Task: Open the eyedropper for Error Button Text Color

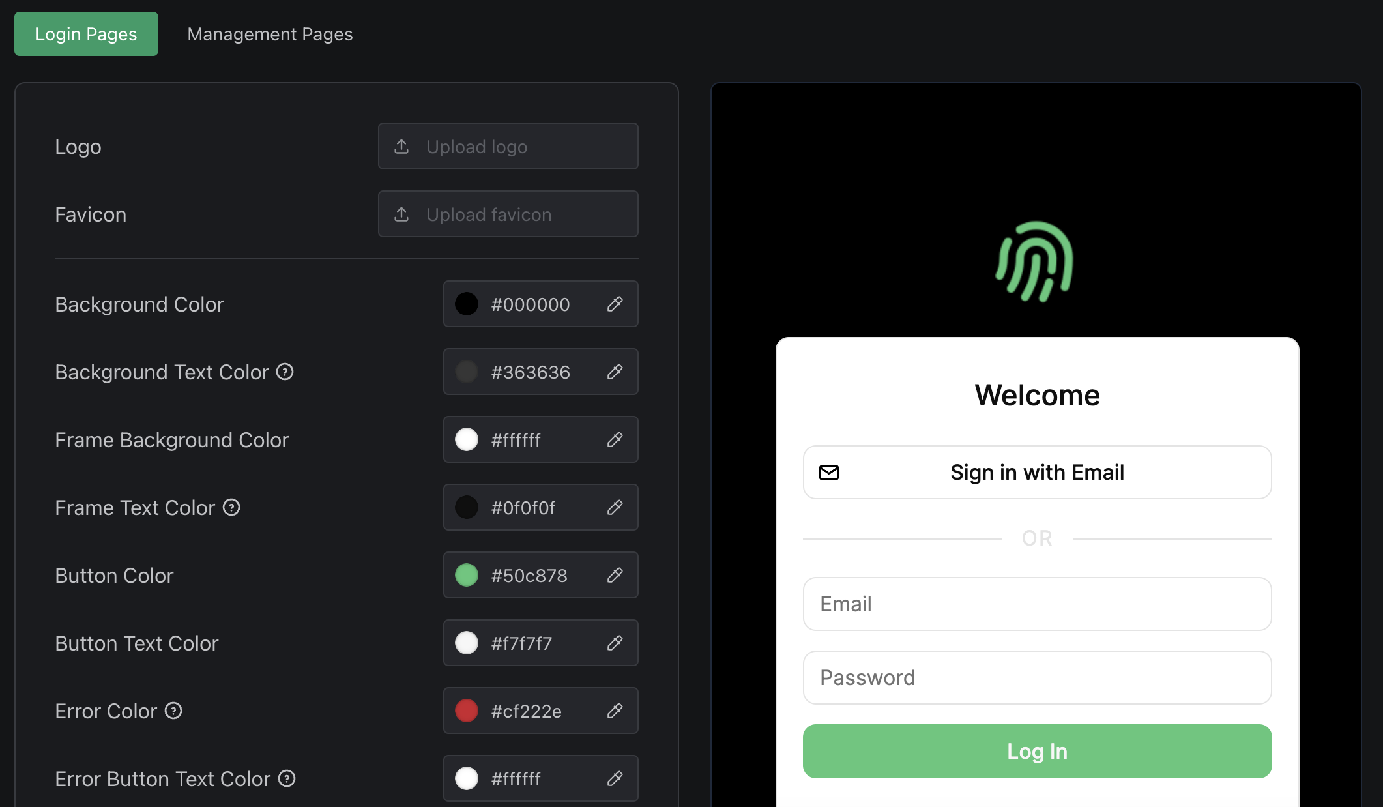Action: pyautogui.click(x=615, y=778)
